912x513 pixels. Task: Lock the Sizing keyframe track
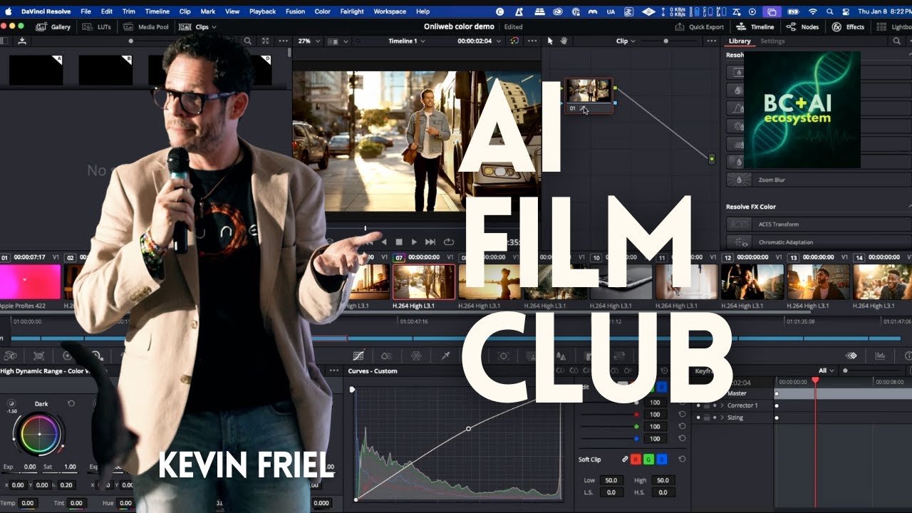coord(707,418)
